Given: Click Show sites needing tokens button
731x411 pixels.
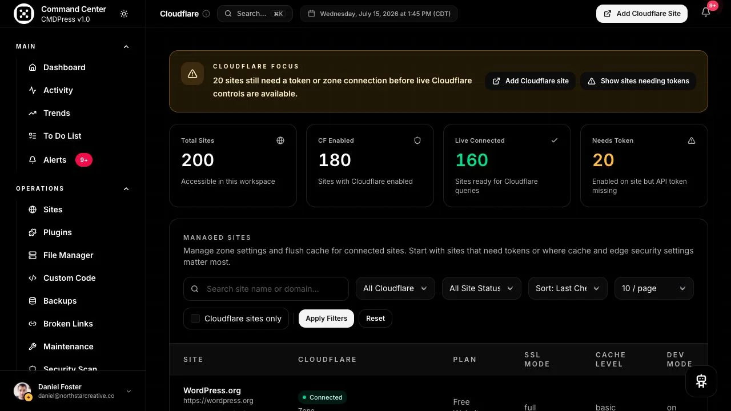Looking at the screenshot, I should (638, 81).
